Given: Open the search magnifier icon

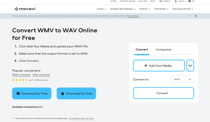Looking at the screenshot, I should 161,1.
